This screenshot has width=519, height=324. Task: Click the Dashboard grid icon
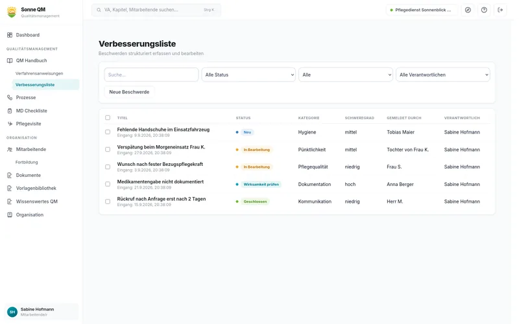point(10,35)
